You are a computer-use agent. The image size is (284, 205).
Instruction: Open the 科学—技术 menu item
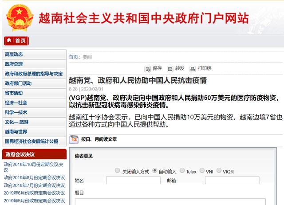[x=34, y=112]
